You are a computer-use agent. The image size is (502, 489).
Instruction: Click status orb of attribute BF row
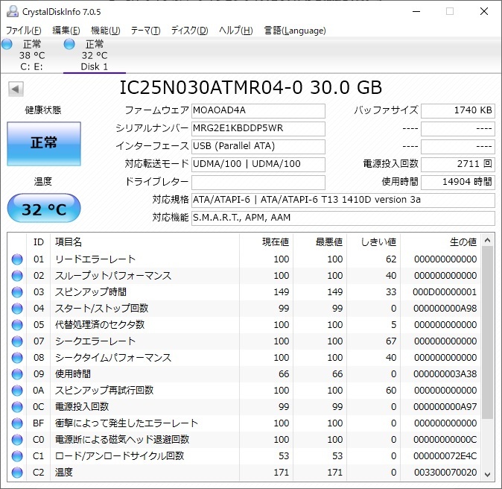click(x=17, y=423)
